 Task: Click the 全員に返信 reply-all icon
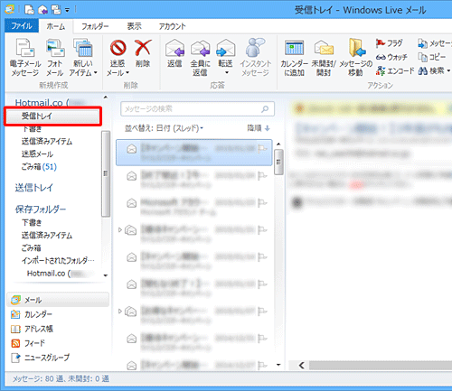(200, 48)
